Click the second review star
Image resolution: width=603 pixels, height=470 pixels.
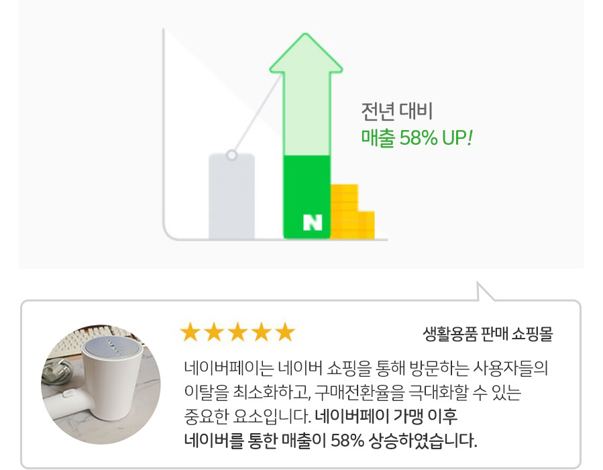(x=215, y=331)
